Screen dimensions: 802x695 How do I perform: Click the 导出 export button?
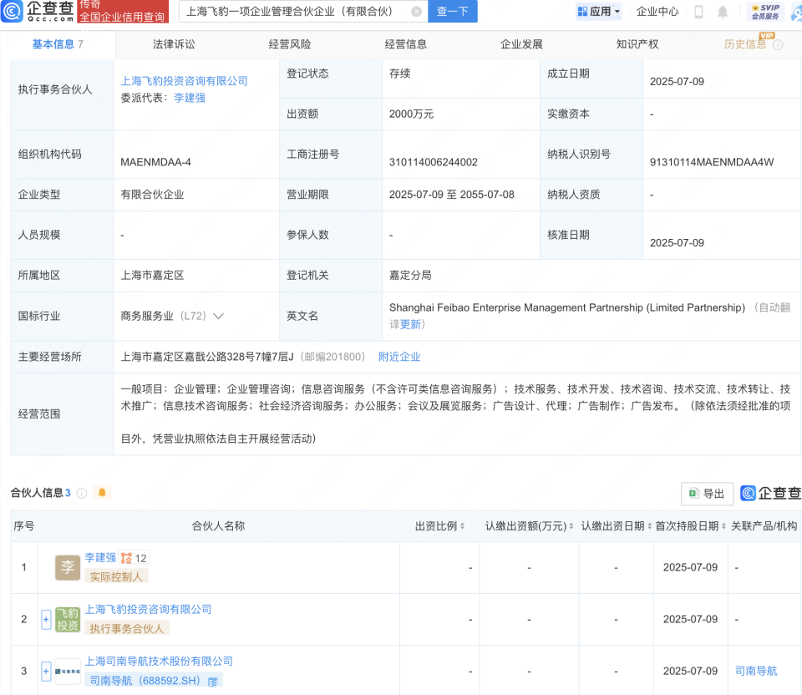[x=707, y=494]
